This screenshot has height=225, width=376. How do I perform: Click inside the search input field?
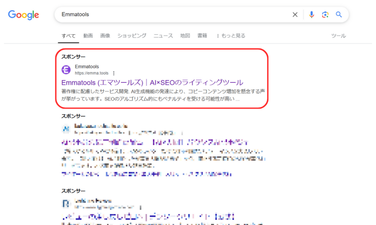(150, 14)
